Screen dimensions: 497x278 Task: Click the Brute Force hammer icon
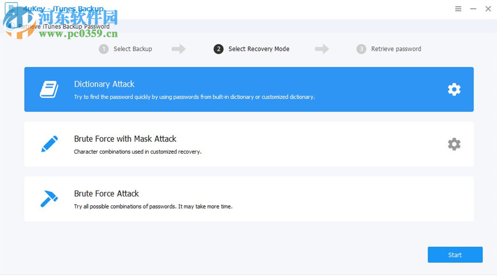click(x=49, y=199)
